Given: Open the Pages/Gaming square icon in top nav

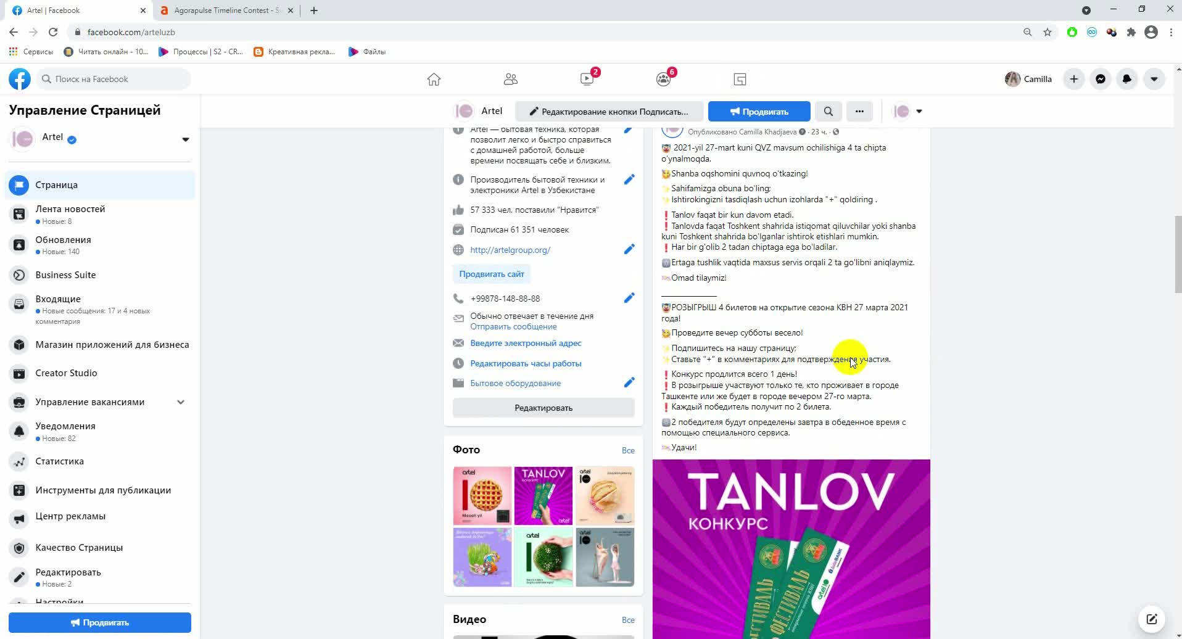Looking at the screenshot, I should point(740,79).
